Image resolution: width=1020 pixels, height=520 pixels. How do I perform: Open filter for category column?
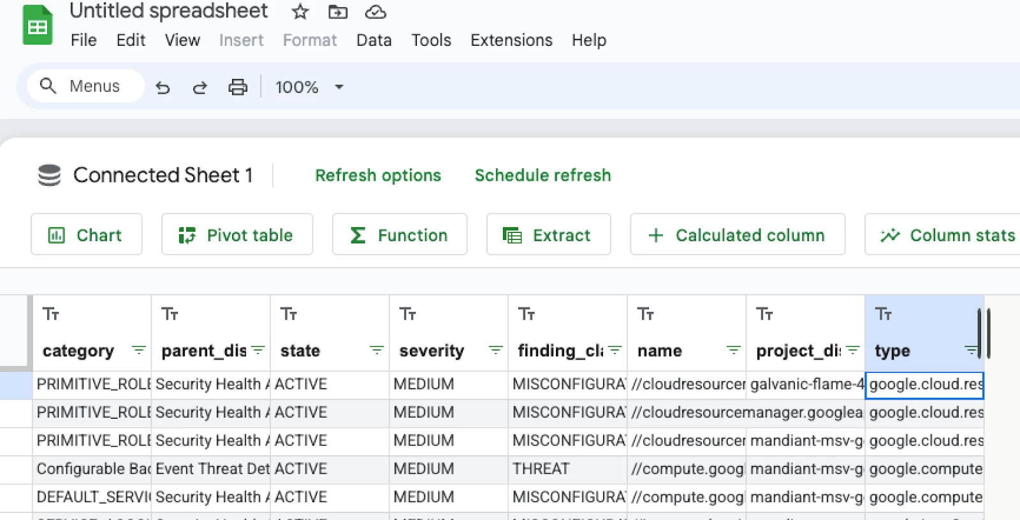click(138, 350)
